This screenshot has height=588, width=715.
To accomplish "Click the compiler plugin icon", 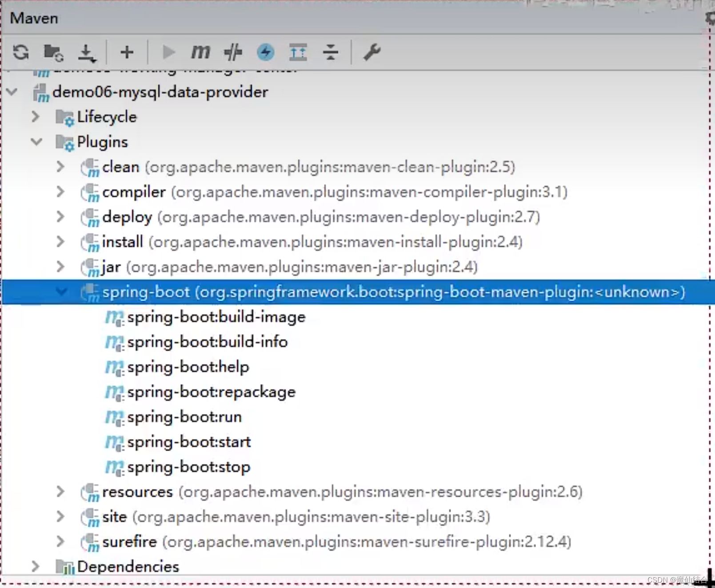I will [x=90, y=193].
